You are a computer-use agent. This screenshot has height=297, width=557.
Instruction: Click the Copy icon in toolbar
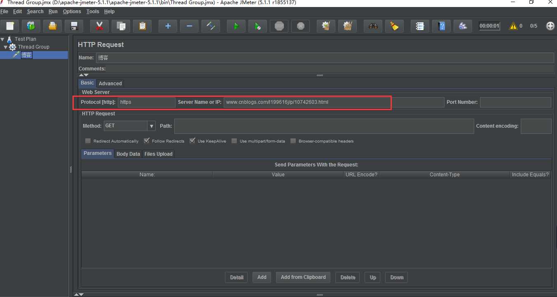[x=121, y=26]
